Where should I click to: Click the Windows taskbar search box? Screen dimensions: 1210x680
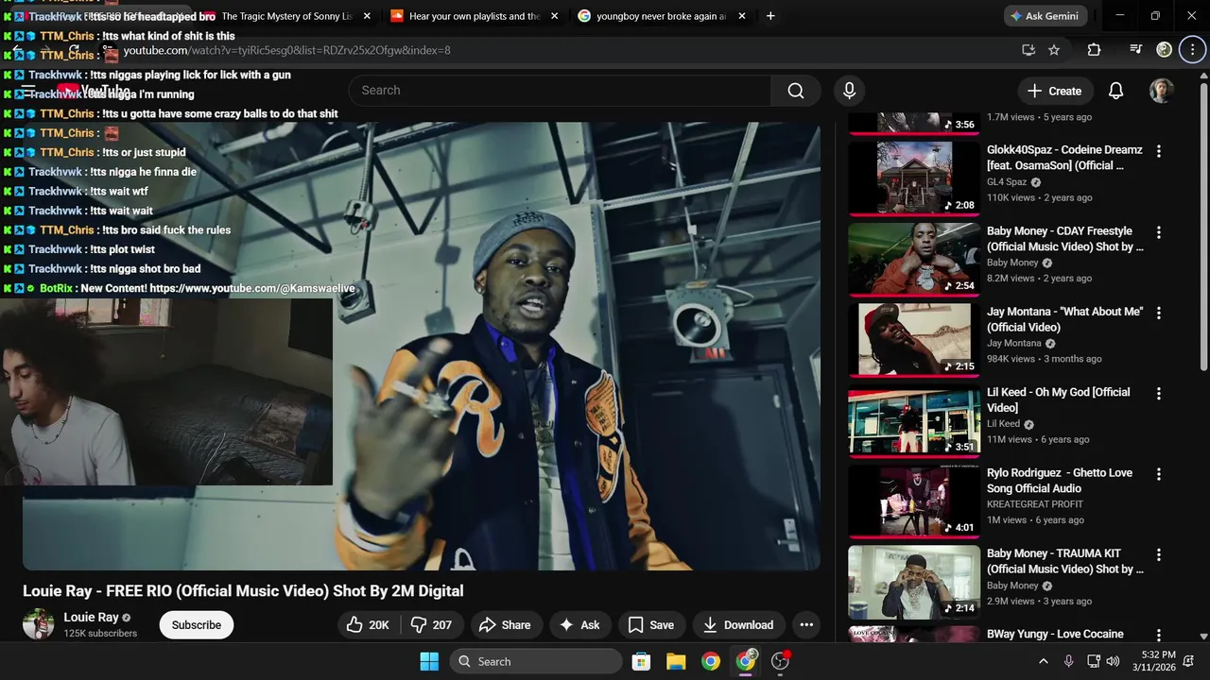pyautogui.click(x=537, y=661)
